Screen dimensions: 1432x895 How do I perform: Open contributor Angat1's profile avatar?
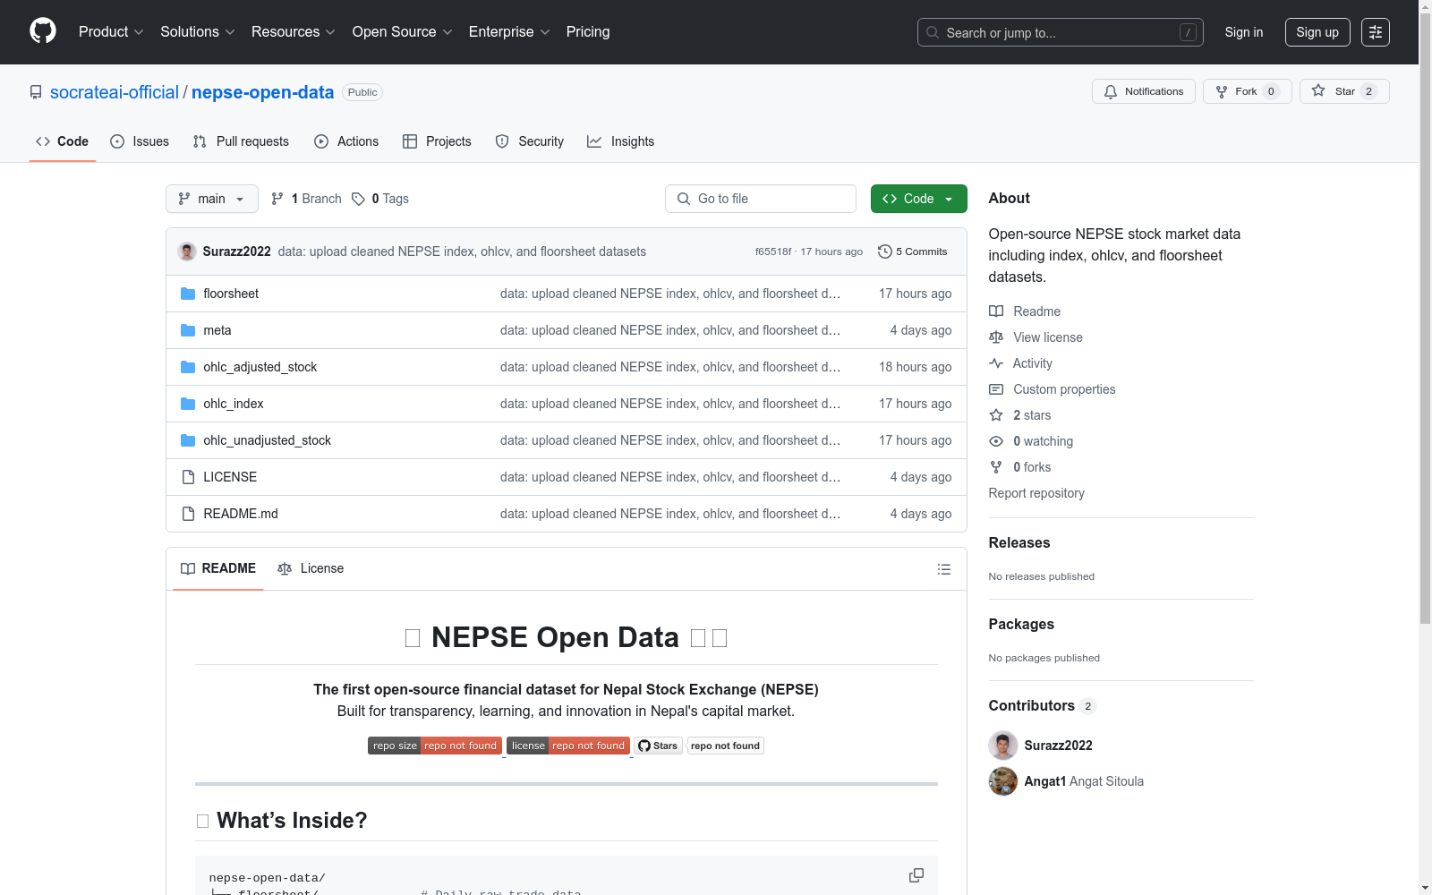point(1003,781)
